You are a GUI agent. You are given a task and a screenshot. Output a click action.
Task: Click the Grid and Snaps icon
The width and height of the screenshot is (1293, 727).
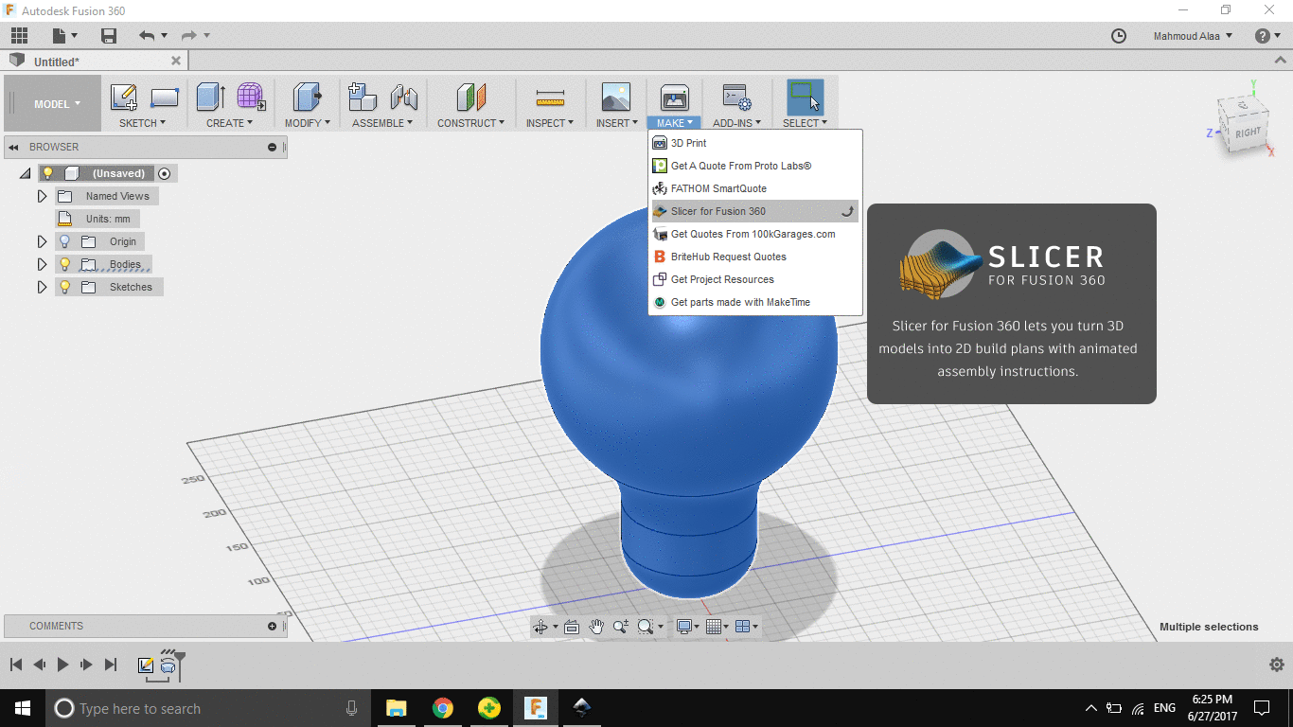point(714,627)
